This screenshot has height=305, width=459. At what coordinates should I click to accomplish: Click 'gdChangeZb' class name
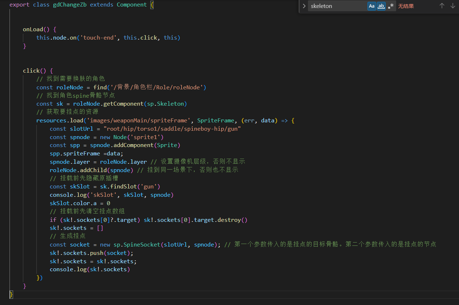(70, 5)
